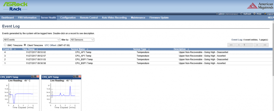
Task: Click the CPU_AP1 Temp widget title
Action: point(50,77)
